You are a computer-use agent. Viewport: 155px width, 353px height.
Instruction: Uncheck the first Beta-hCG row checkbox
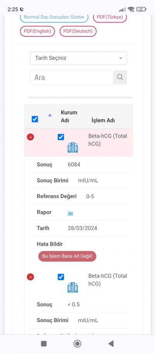click(61, 137)
